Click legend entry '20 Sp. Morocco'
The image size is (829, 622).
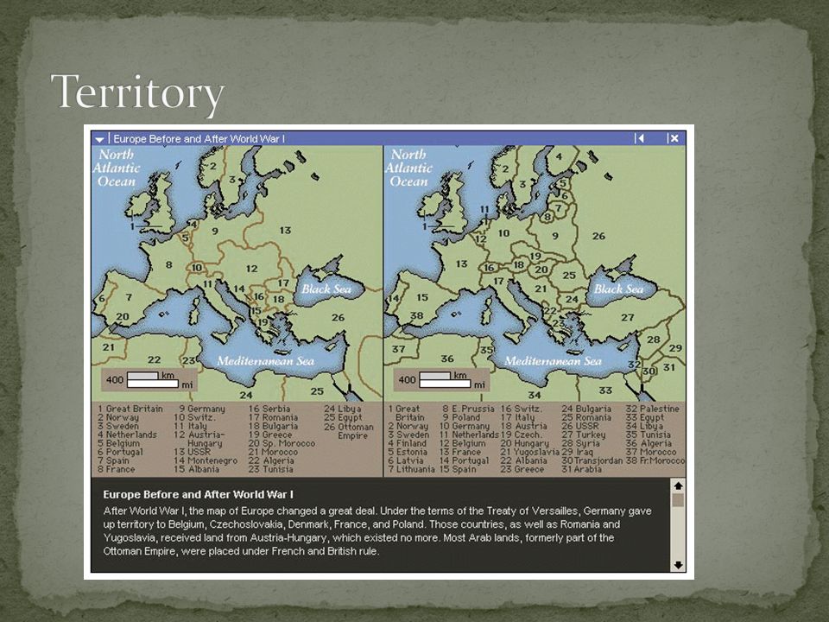pos(282,443)
